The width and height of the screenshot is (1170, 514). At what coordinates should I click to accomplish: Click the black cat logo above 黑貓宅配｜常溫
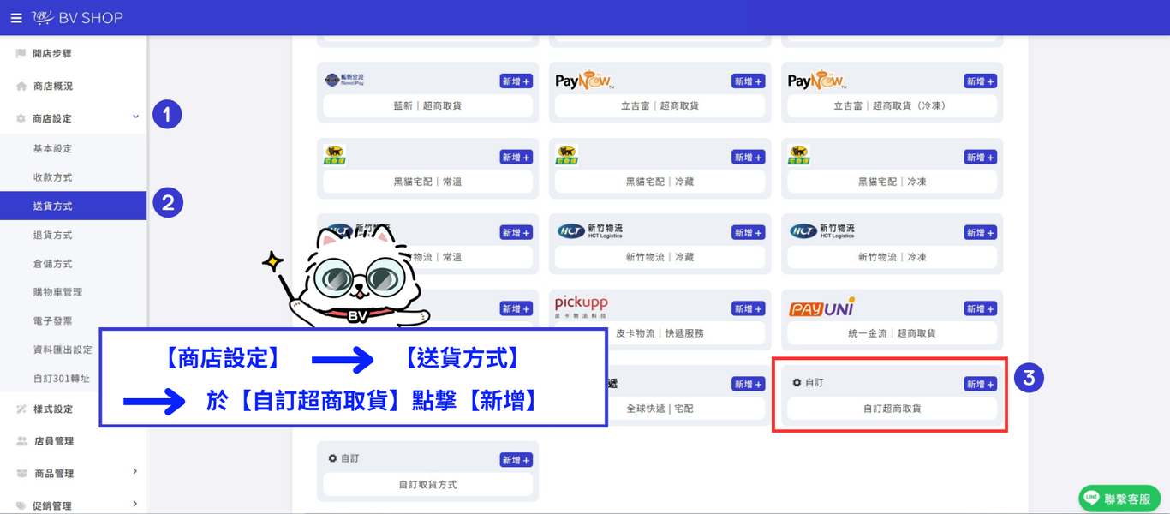tap(335, 155)
